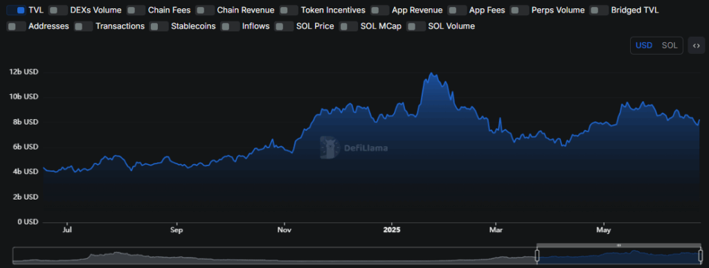Turn on SOL Price toggle
709x268 pixels.
[284, 26]
